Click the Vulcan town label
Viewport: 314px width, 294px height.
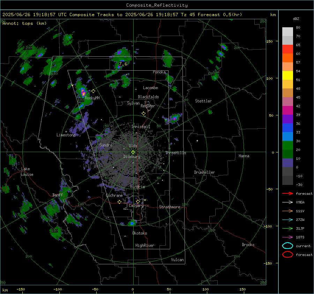pos(177,260)
